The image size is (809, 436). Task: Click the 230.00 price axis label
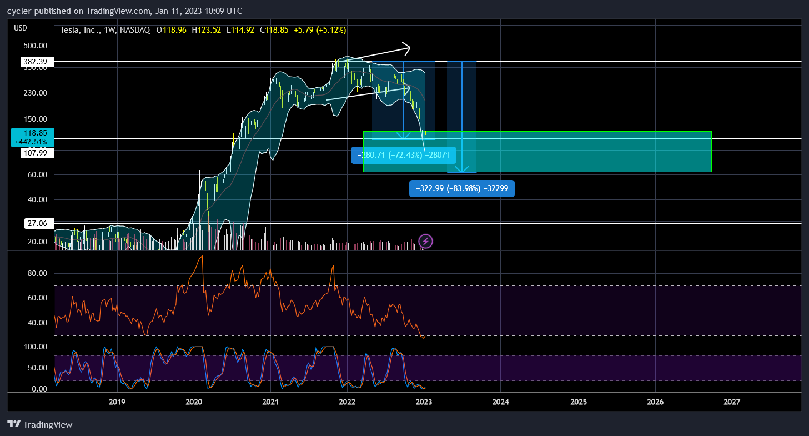[x=35, y=93]
